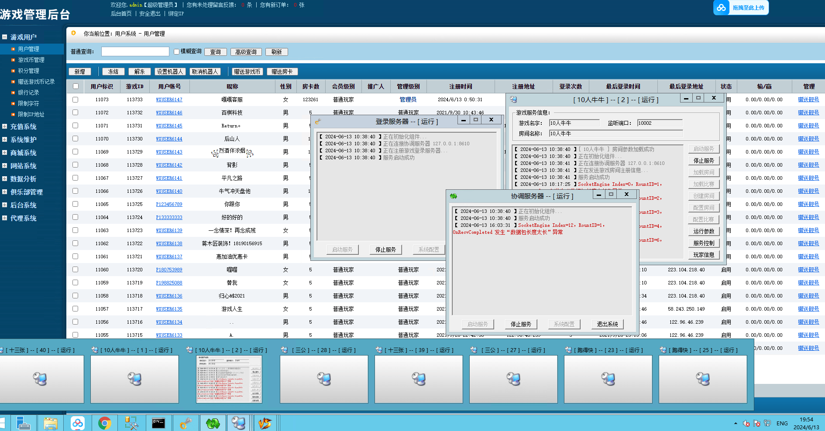Screen dimensions: 825x431
Task: Click the Windows Start button
Action: [x=2, y=423]
